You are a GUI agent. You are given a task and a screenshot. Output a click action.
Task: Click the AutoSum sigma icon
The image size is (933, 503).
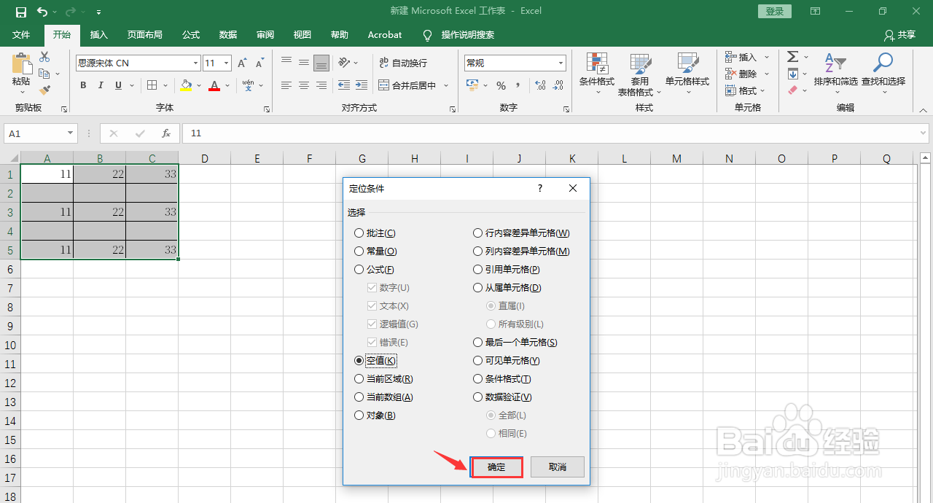tap(793, 57)
